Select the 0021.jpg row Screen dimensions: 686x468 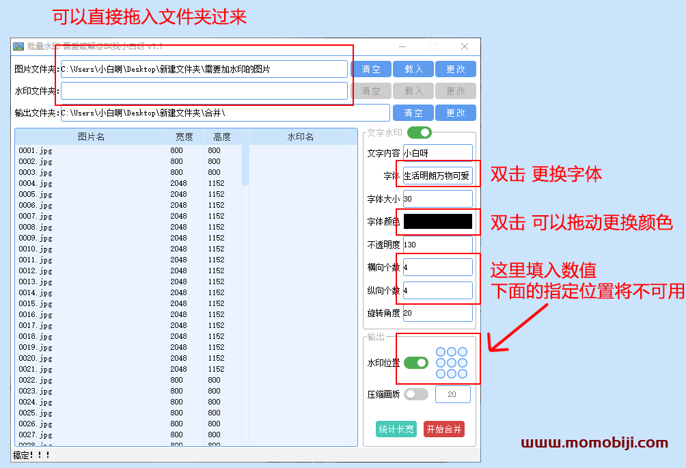(128, 369)
